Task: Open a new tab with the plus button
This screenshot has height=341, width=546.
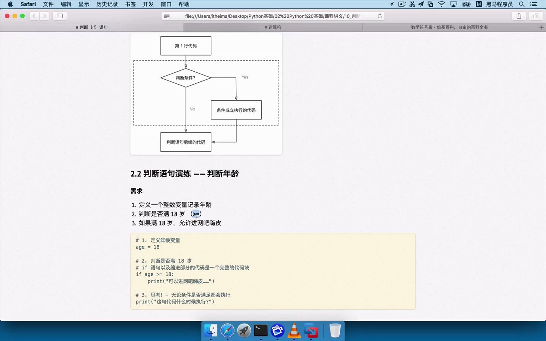Action: pyautogui.click(x=541, y=27)
